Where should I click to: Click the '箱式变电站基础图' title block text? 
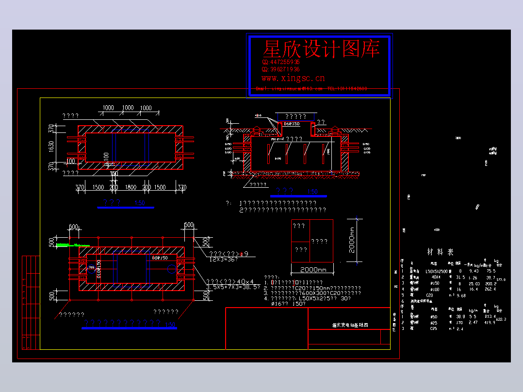click(350, 325)
